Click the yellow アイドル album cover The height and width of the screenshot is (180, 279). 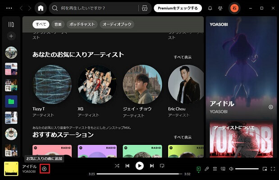(11, 169)
